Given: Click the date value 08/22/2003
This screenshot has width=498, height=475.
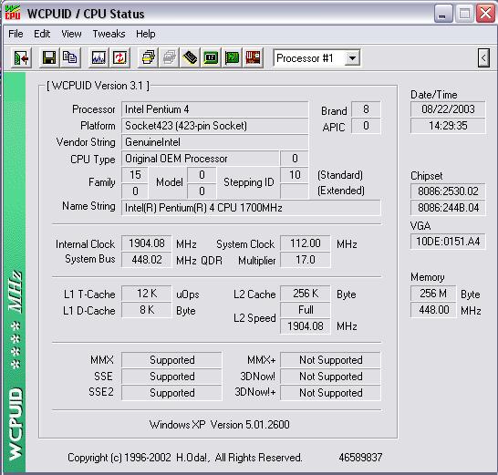Looking at the screenshot, I should (448, 109).
